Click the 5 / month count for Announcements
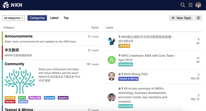The image size is (206, 111). pos(93,37)
